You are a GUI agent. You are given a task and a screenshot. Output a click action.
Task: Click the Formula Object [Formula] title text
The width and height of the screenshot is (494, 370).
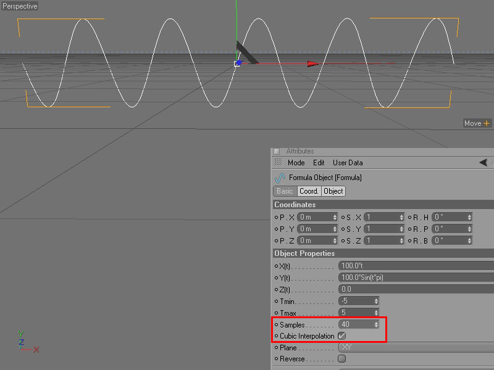[325, 178]
